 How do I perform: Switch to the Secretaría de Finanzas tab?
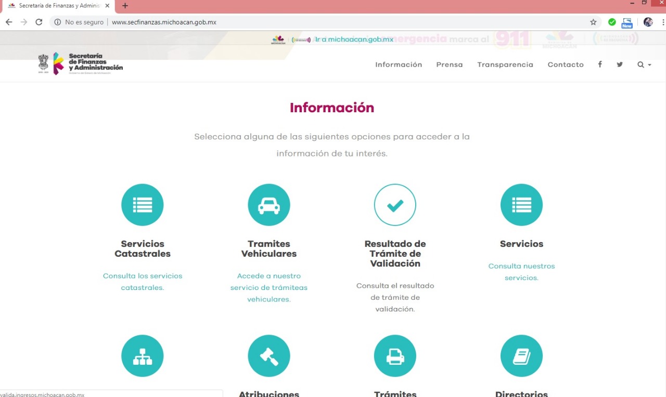pyautogui.click(x=57, y=6)
